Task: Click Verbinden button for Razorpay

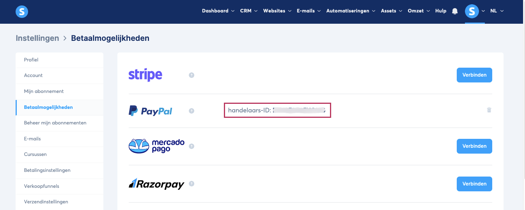Action: (x=474, y=184)
